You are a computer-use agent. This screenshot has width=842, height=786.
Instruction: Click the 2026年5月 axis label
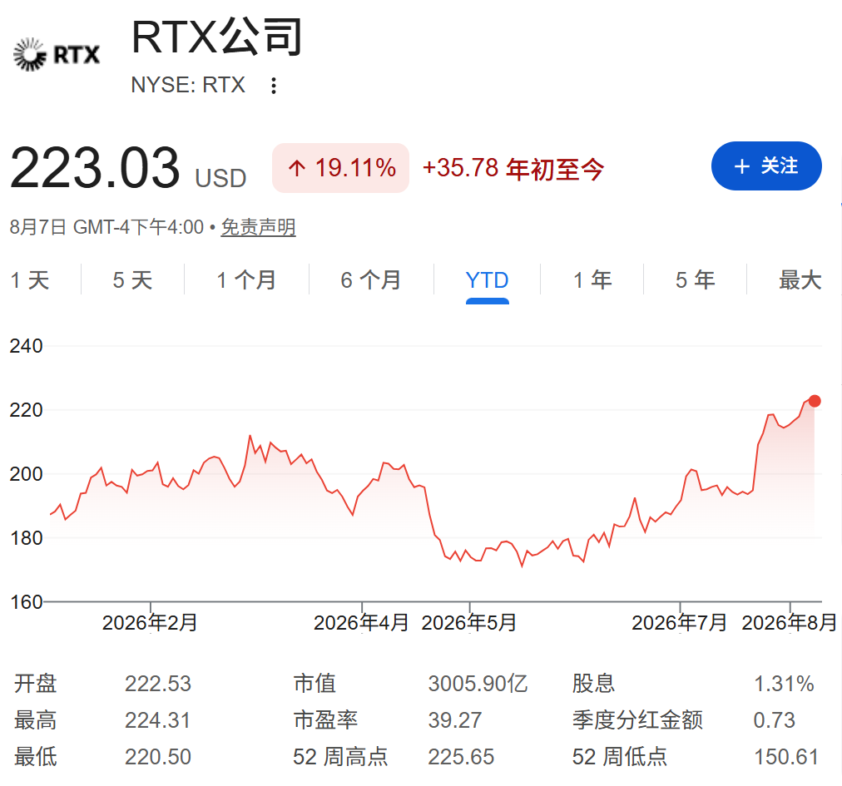(469, 623)
